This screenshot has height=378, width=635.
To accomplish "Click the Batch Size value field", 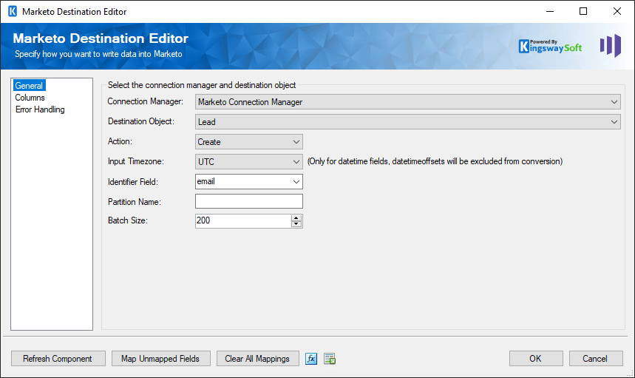I will pyautogui.click(x=242, y=220).
